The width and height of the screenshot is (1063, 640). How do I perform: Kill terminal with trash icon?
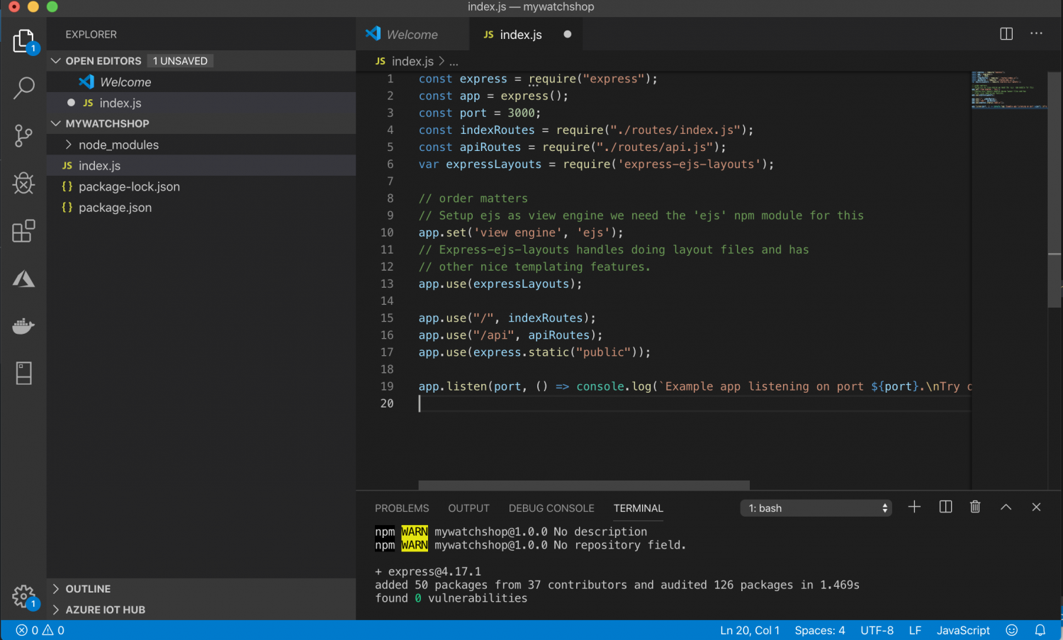pos(975,507)
